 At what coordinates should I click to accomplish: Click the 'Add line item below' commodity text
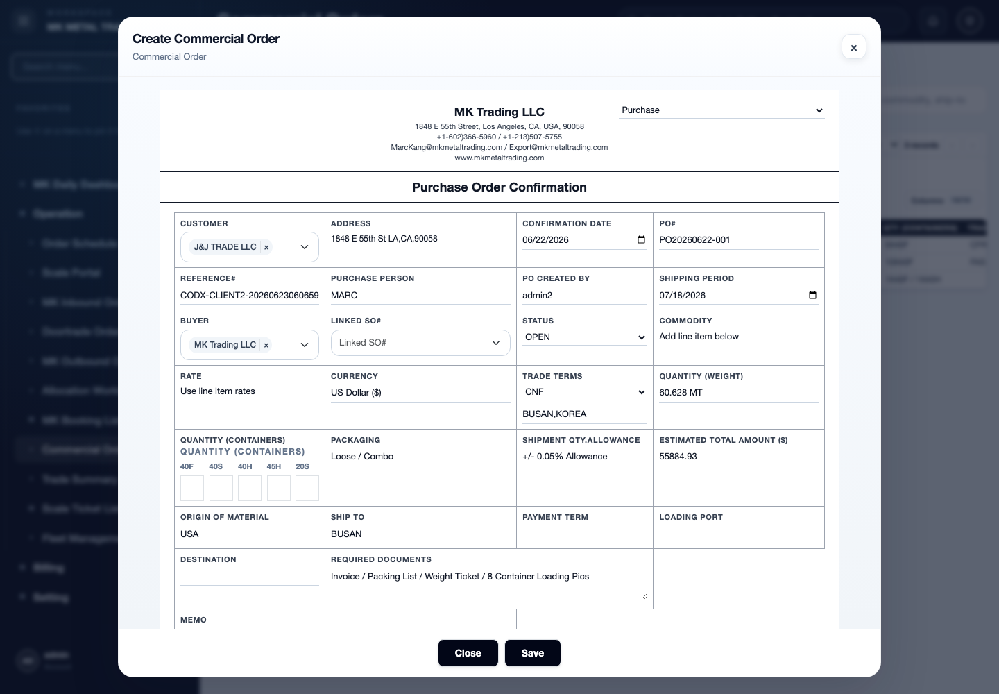[x=699, y=337]
